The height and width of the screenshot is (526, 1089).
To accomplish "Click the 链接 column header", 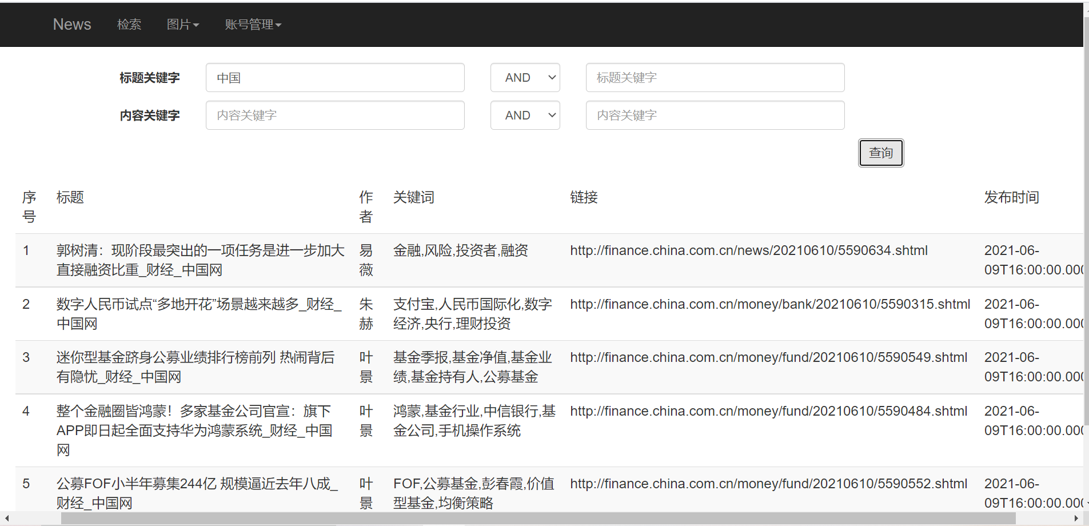I will 584,197.
